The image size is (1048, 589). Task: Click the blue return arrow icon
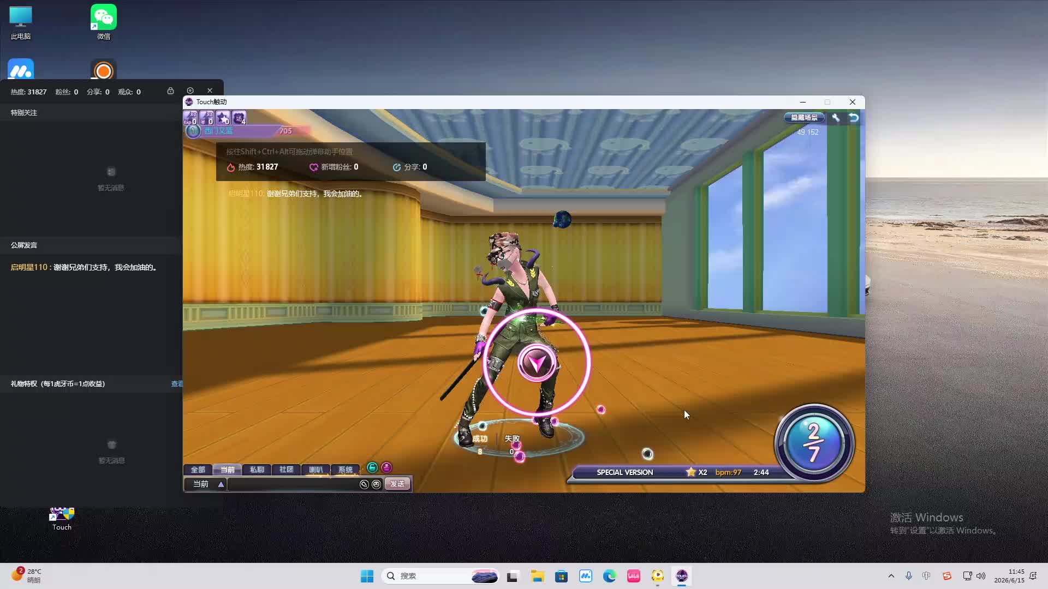click(854, 117)
